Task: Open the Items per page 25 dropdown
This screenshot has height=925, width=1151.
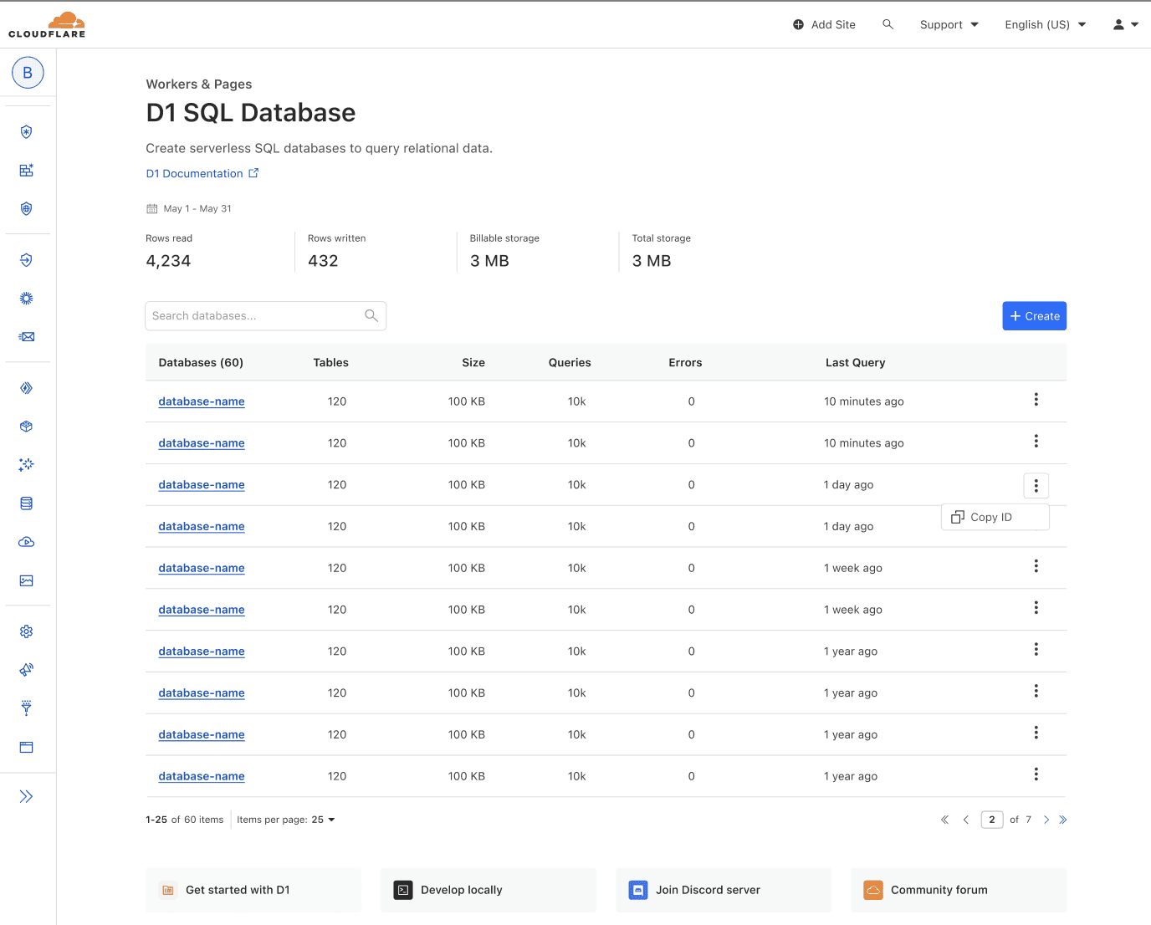Action: pyautogui.click(x=286, y=820)
